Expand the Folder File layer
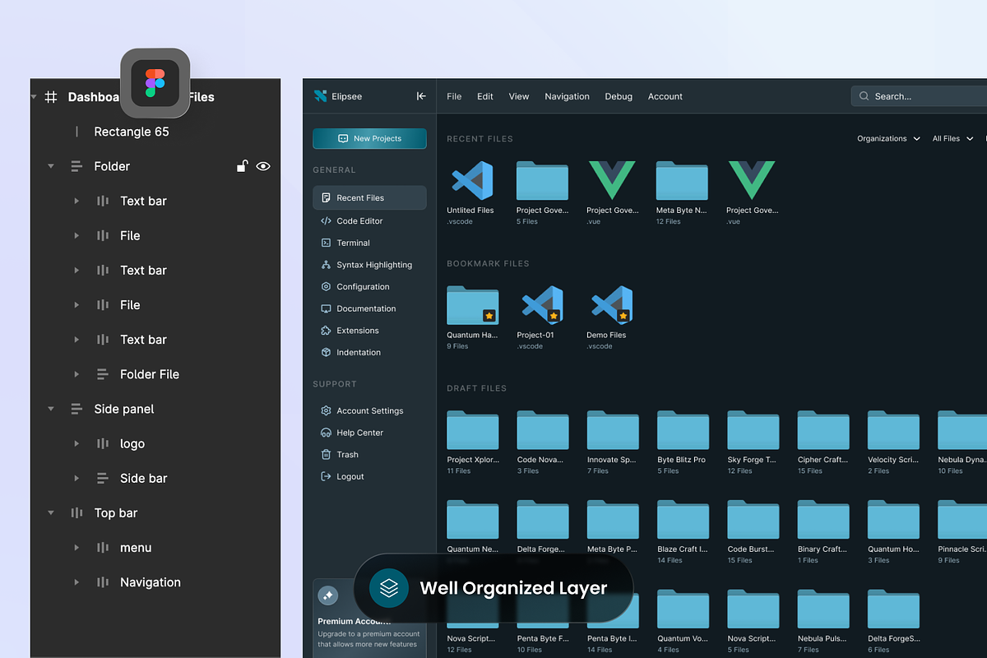This screenshot has width=987, height=658. (x=76, y=374)
